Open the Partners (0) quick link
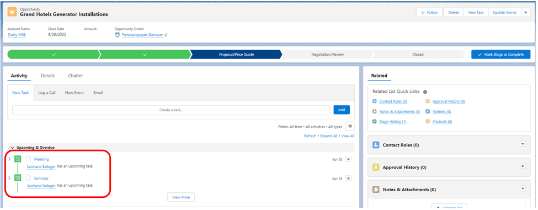 [x=441, y=112]
